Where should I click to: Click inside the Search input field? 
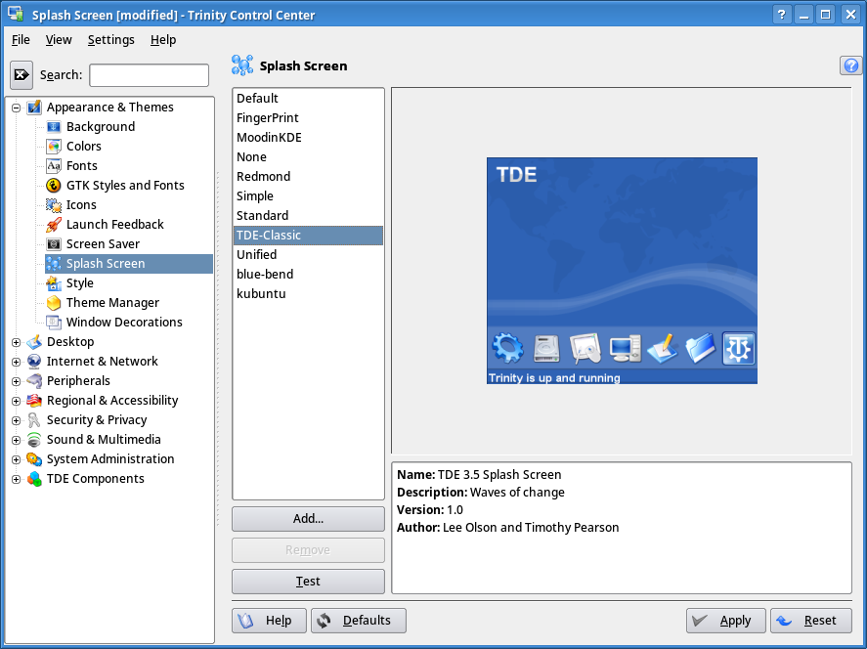point(149,75)
